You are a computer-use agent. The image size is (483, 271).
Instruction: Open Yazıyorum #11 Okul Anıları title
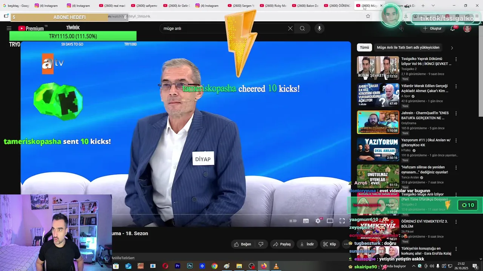(x=426, y=142)
